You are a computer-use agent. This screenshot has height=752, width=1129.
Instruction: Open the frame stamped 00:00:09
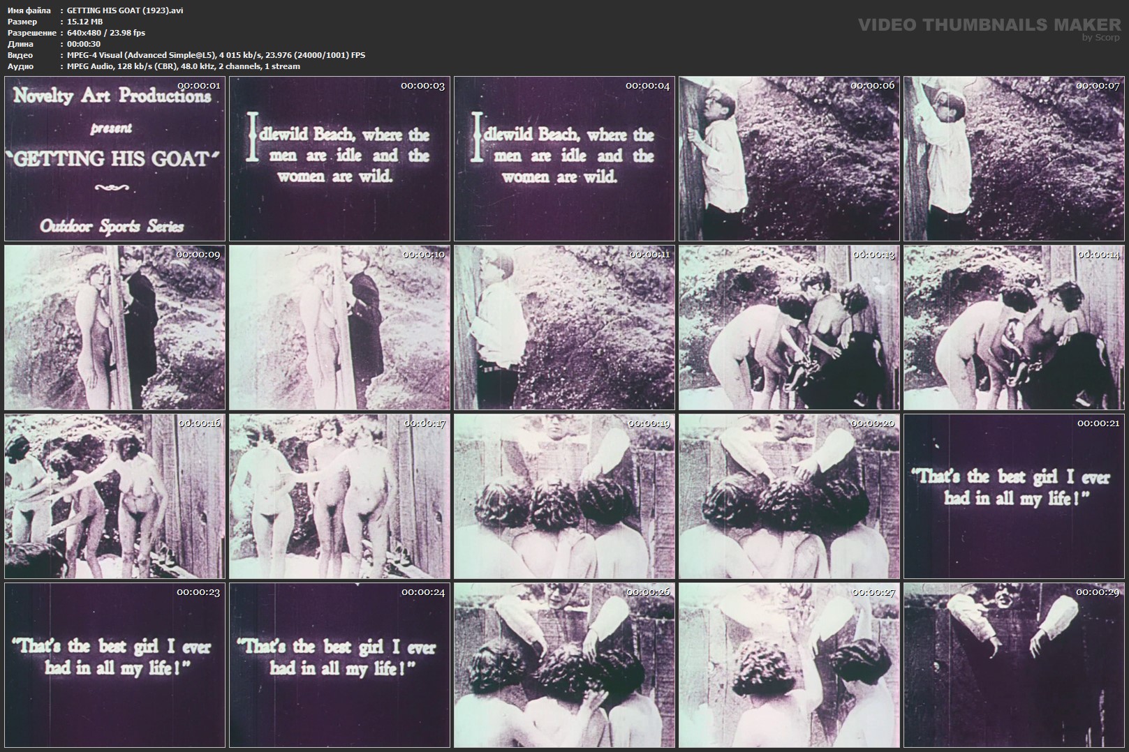(x=115, y=328)
